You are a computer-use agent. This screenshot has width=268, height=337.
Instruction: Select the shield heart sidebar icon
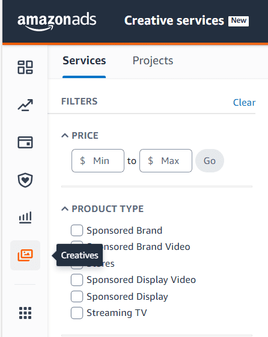pos(25,180)
